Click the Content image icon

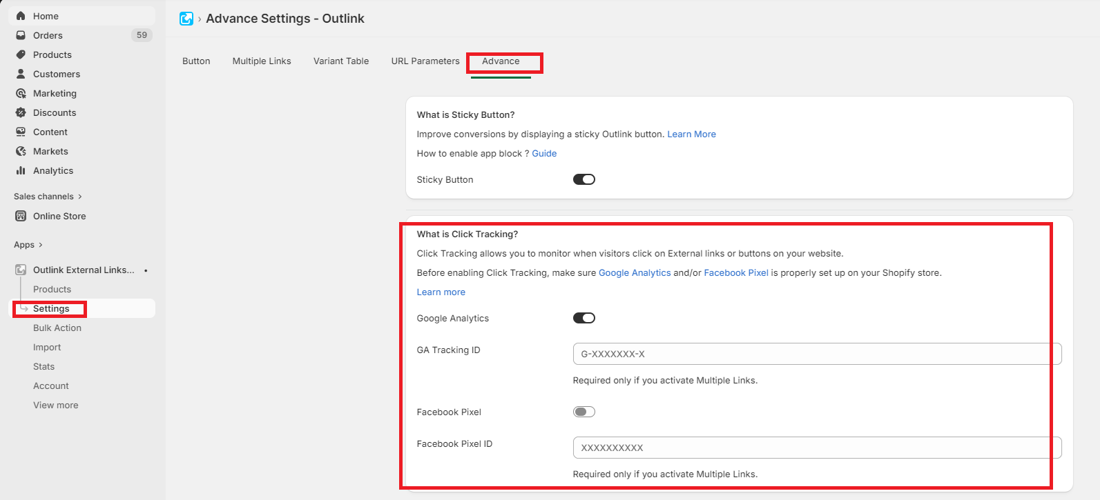point(21,132)
